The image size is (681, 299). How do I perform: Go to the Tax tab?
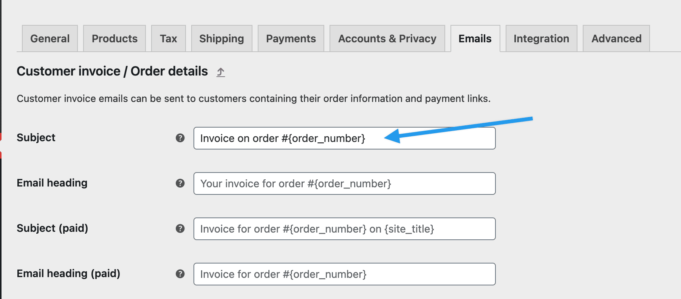[x=169, y=39]
